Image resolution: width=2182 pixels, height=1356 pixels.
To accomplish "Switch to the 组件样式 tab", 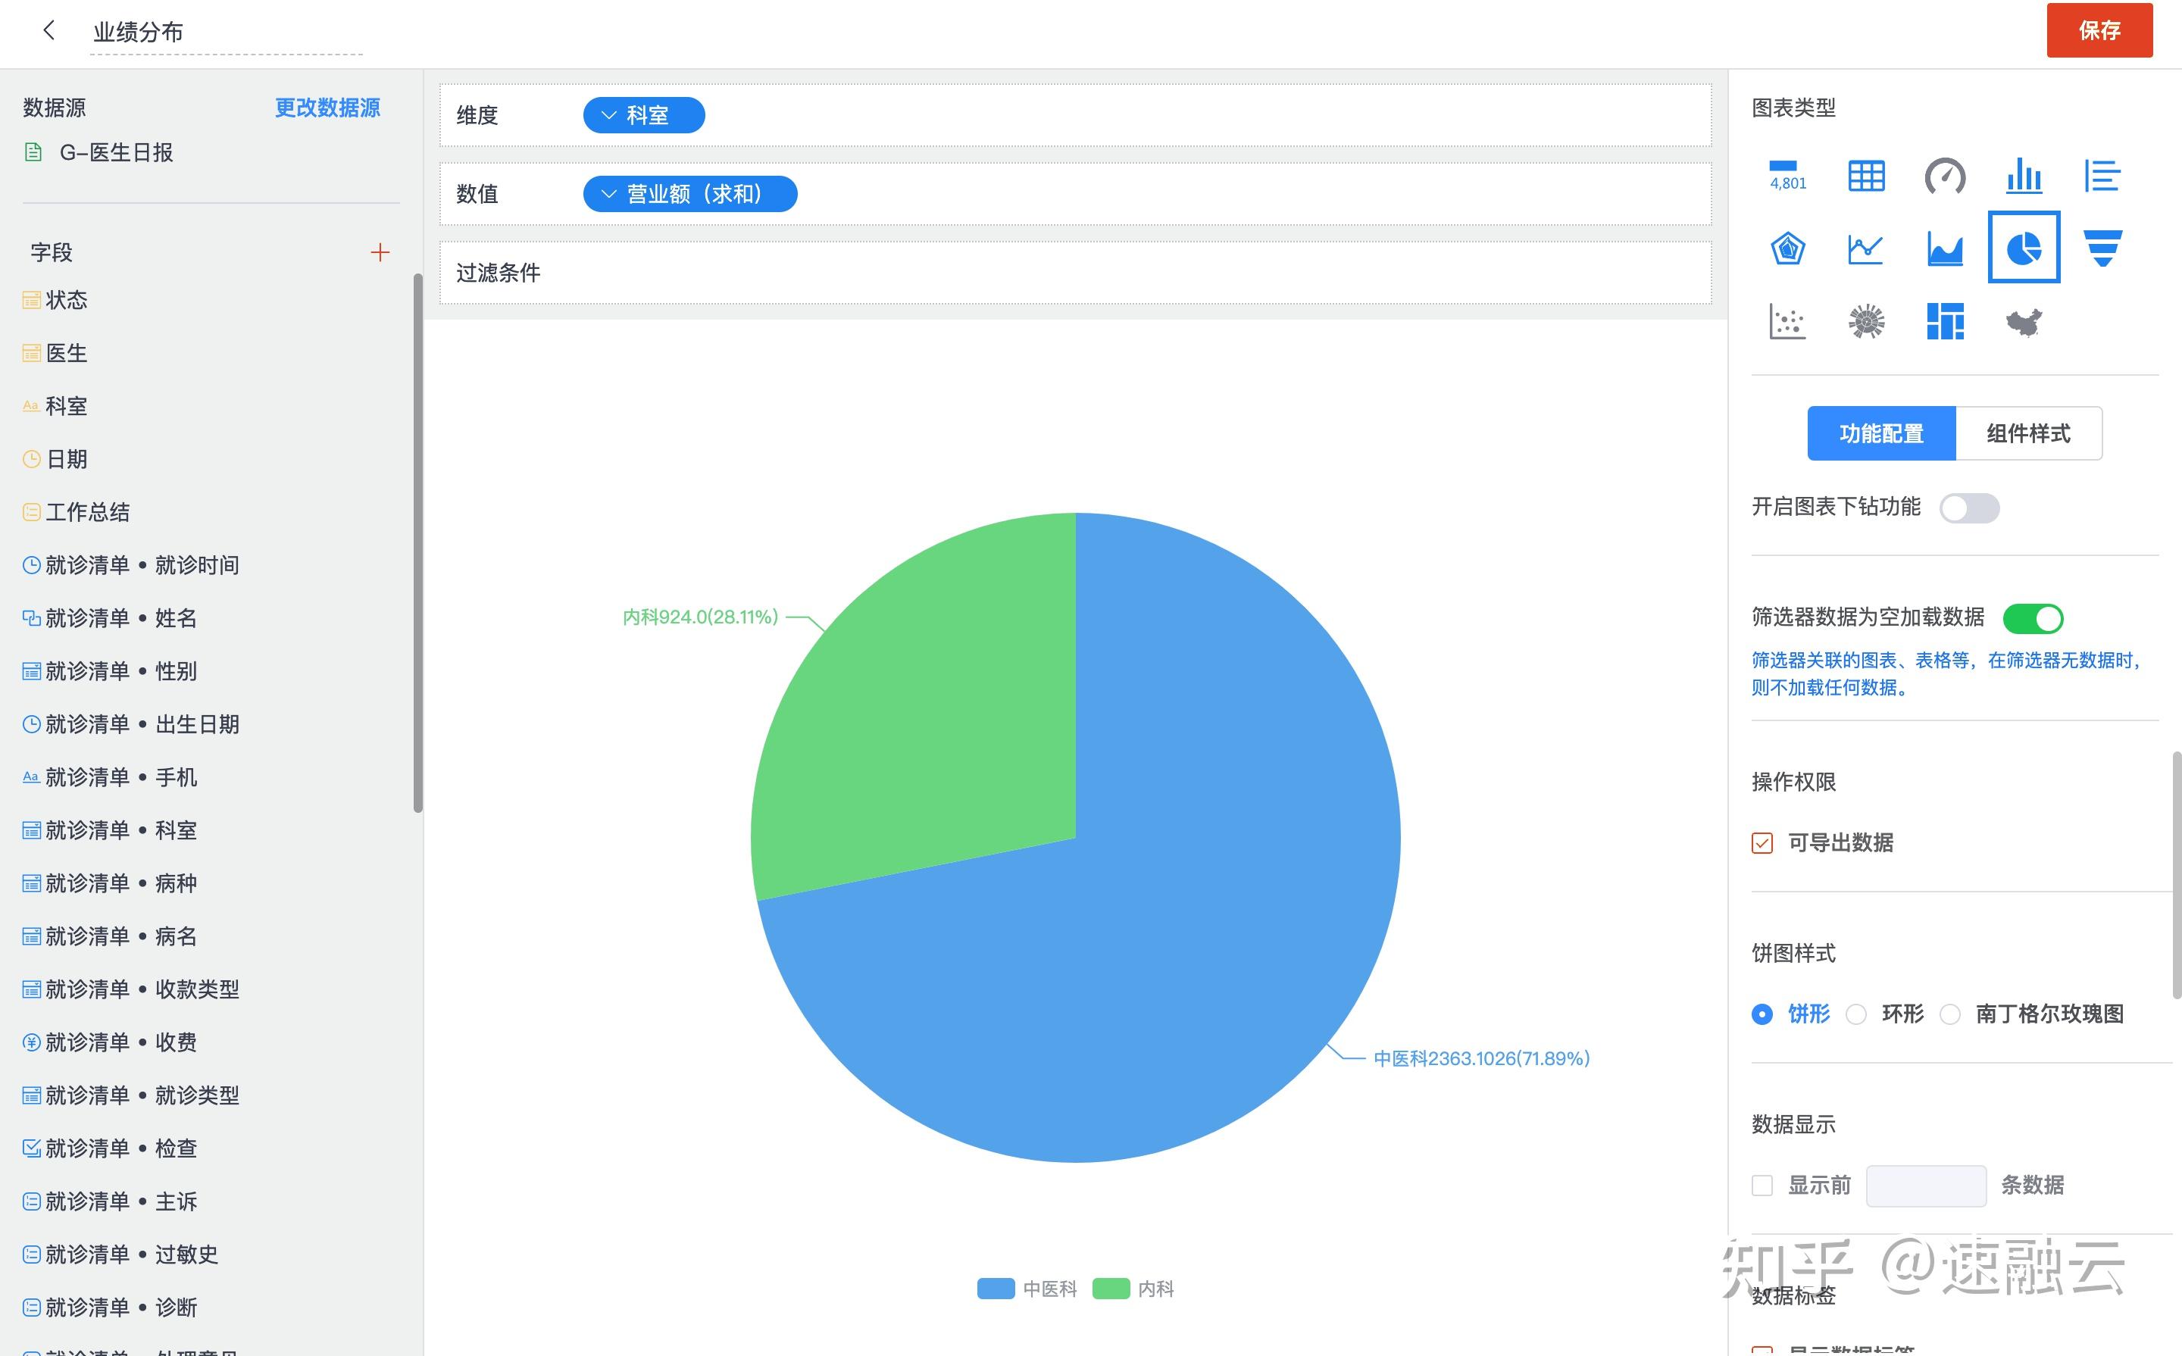I will [2029, 433].
